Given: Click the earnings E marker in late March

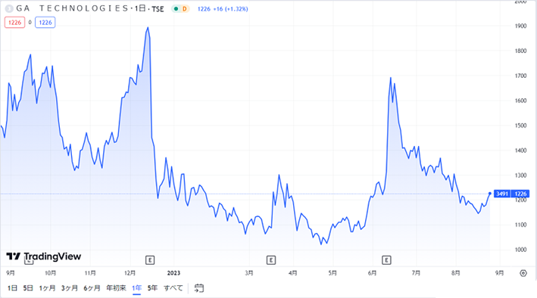Looking at the screenshot, I should (x=271, y=260).
